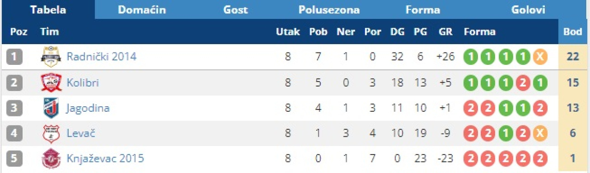590x173 pixels.
Task: Open the Golovi tab
Action: [528, 10]
